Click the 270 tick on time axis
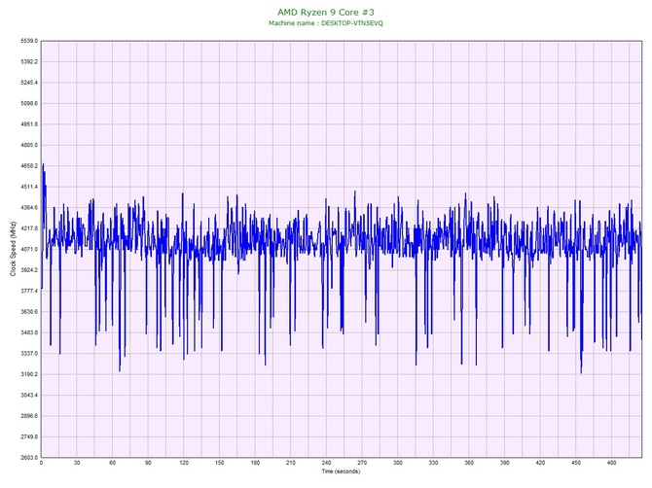The height and width of the screenshot is (488, 652). (362, 463)
